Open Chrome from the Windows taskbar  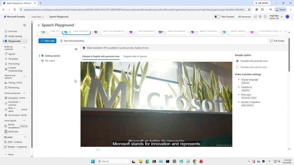(194, 161)
